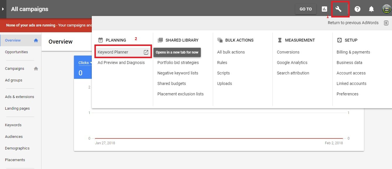Click the exit icon beside Return to previous AdWords
Viewport: 392px width, 169px height.
(x=386, y=22)
